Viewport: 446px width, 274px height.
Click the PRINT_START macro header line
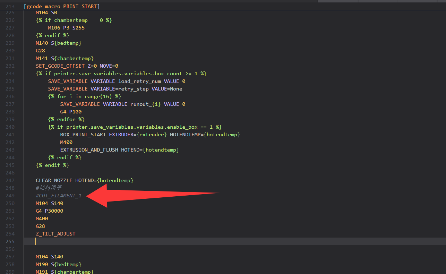[x=62, y=6]
